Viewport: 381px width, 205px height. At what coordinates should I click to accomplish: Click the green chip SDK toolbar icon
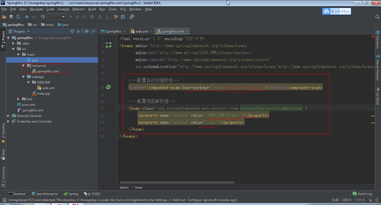(x=132, y=17)
